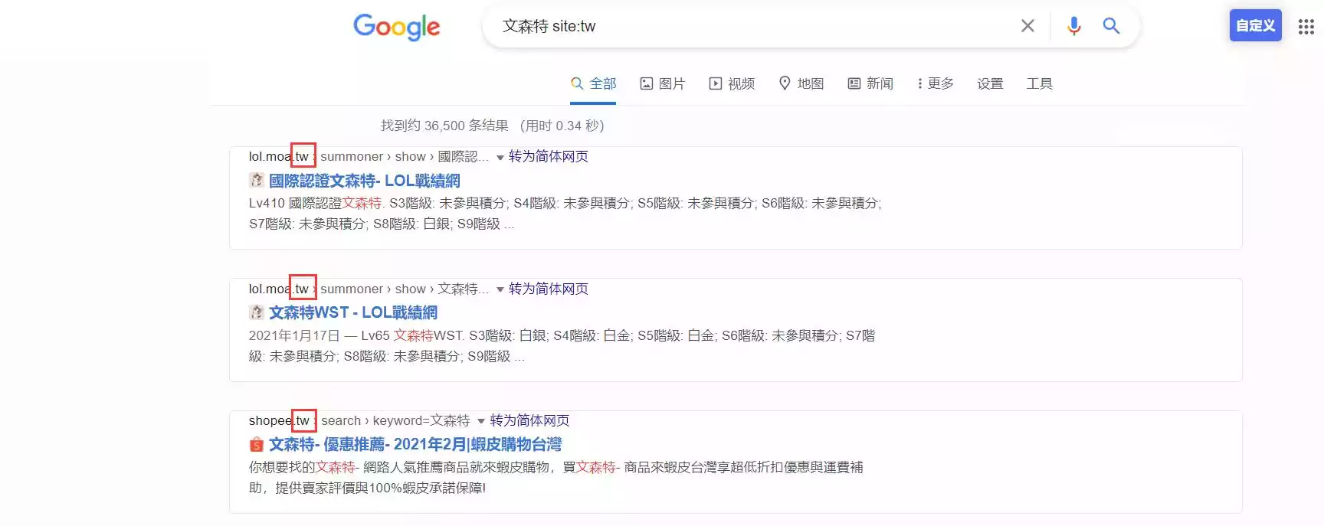
Task: Open result 文森特WST - LOL戰績網
Action: [353, 312]
